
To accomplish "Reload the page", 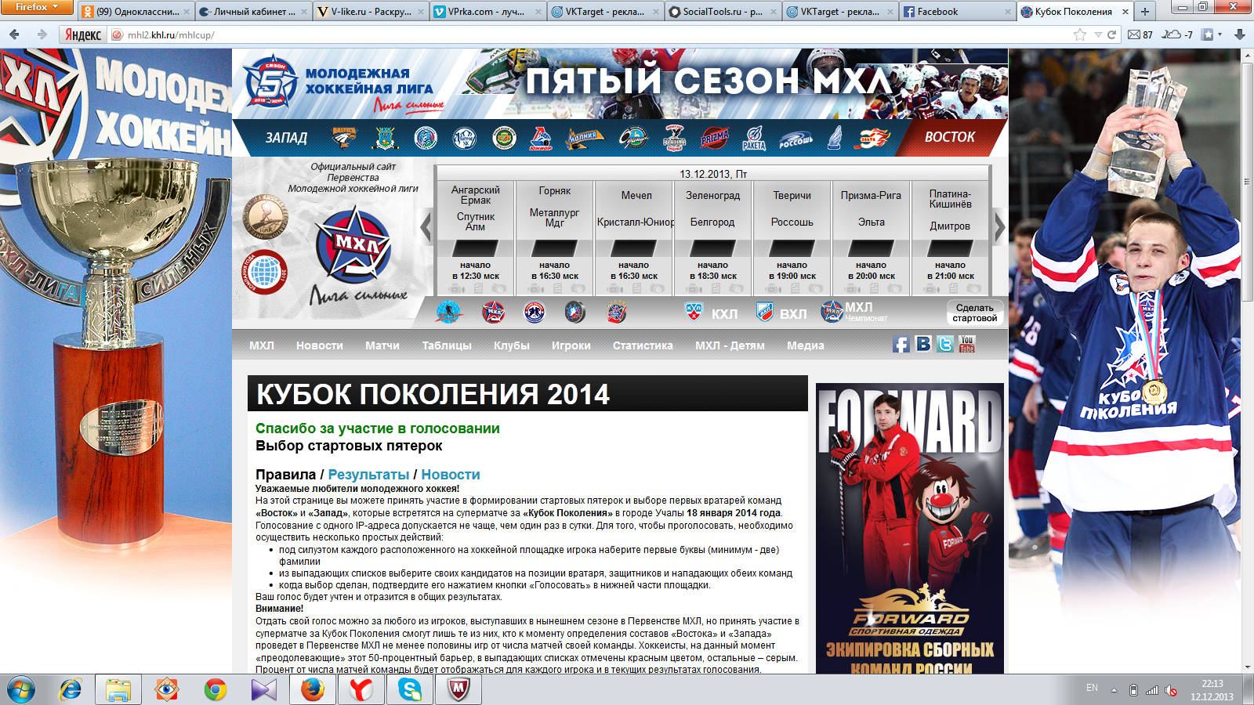I will tap(1111, 34).
